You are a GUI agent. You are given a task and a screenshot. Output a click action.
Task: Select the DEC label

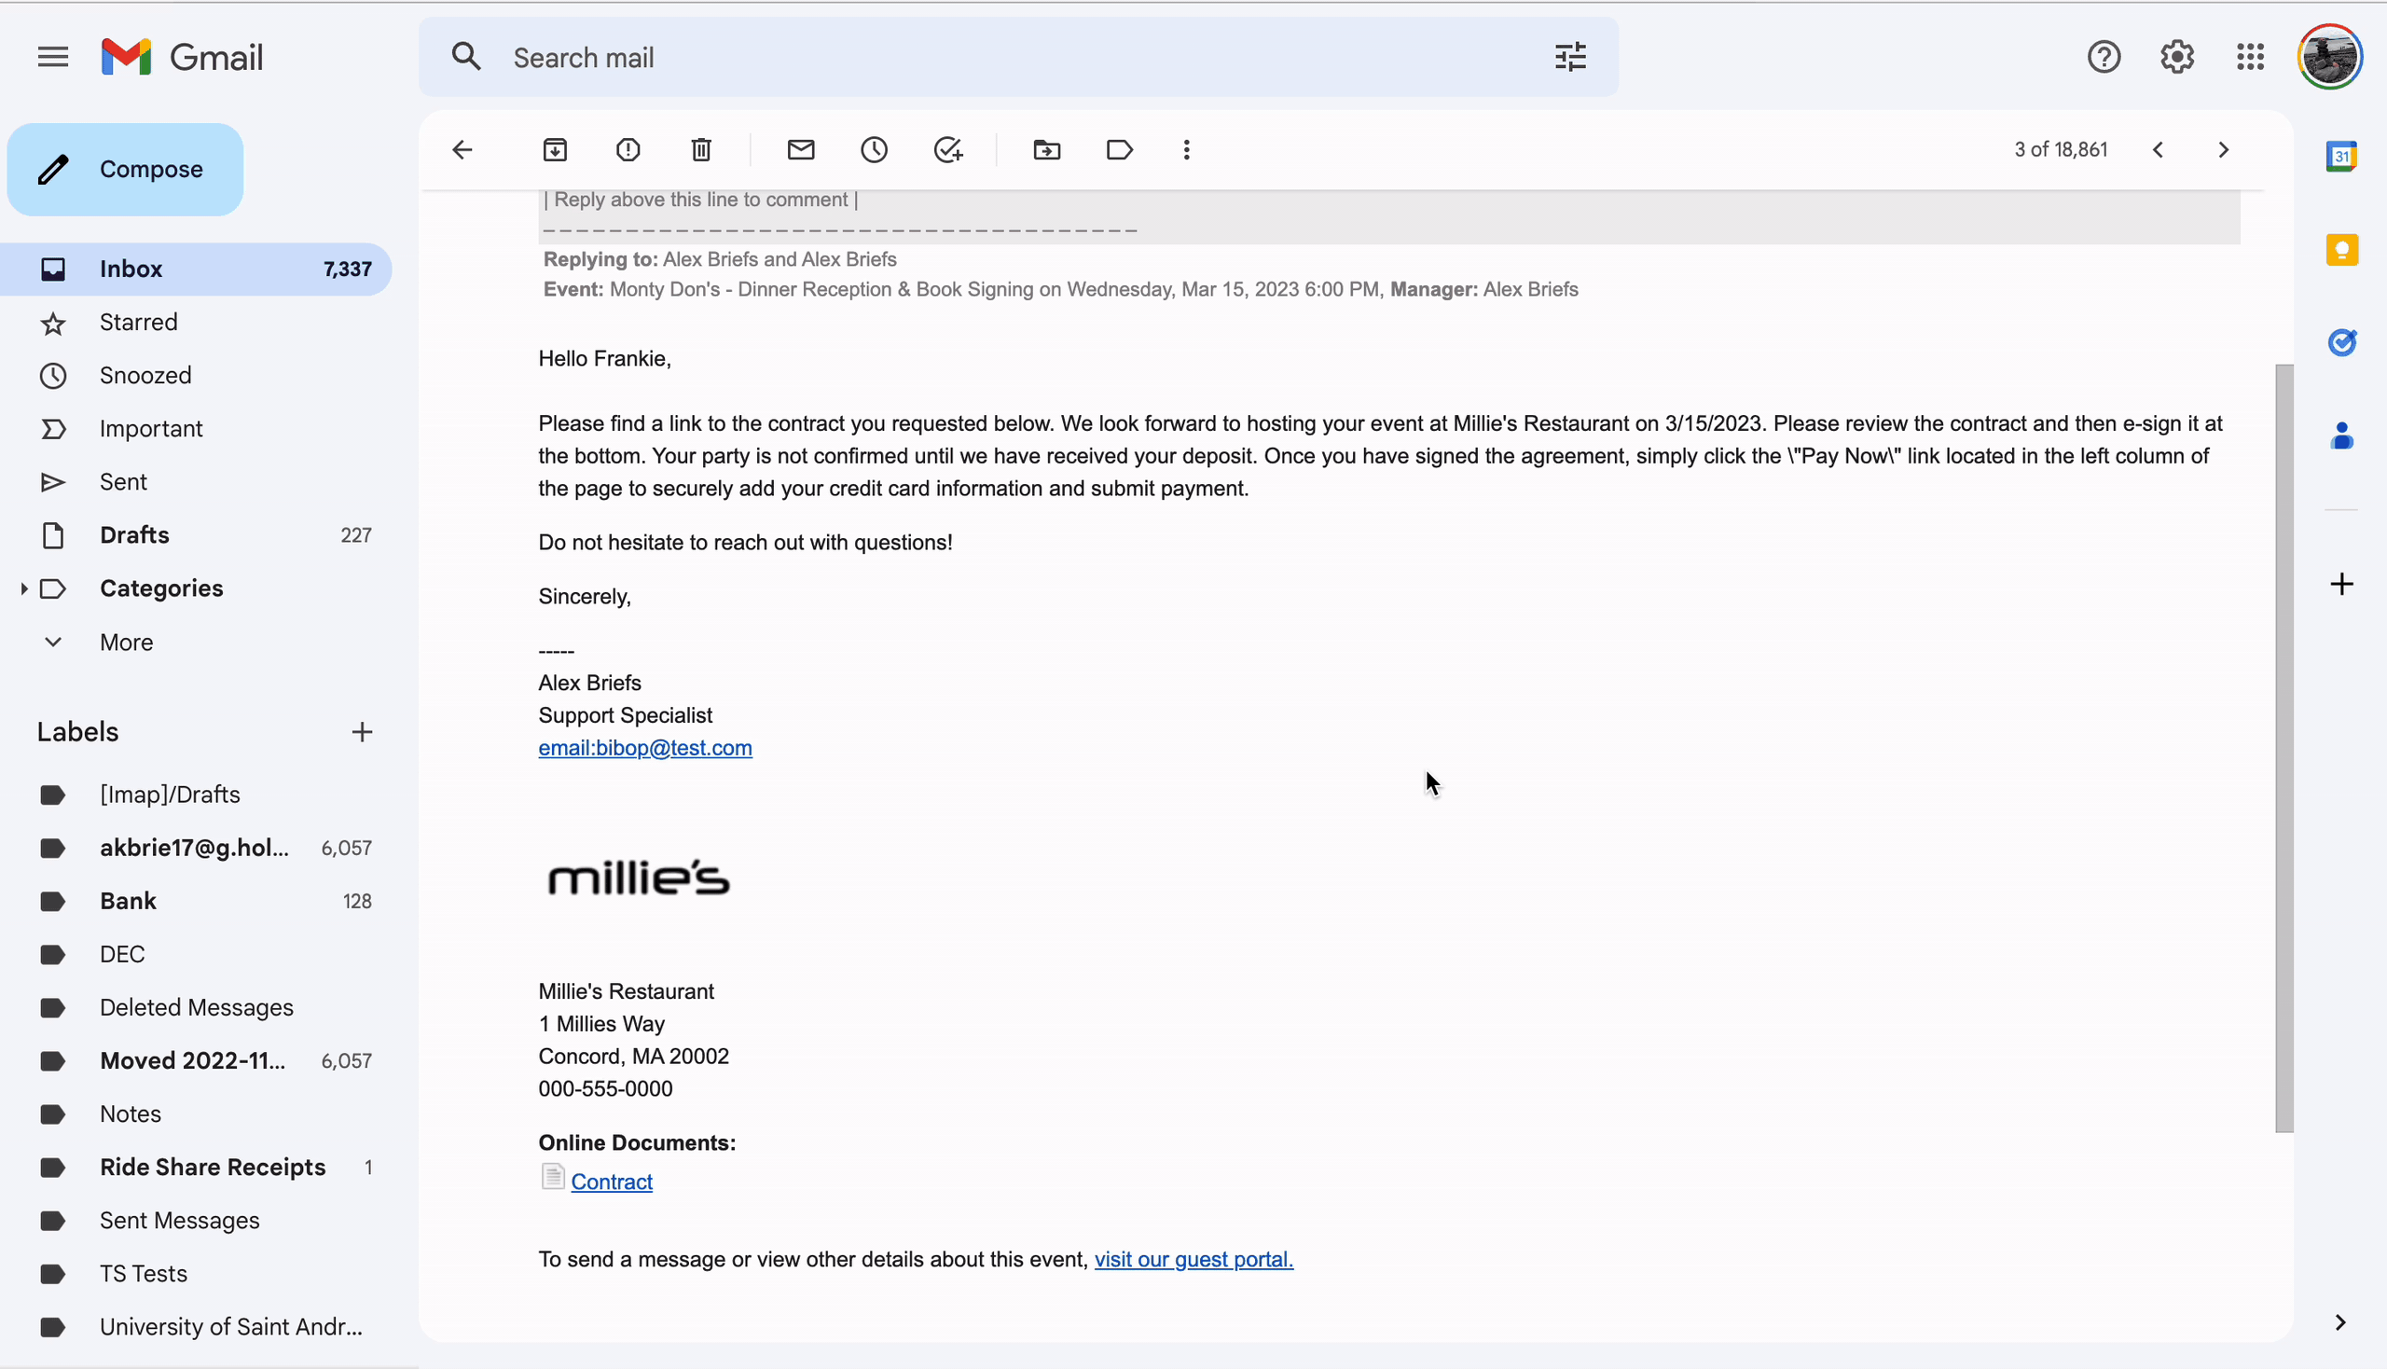click(196, 954)
